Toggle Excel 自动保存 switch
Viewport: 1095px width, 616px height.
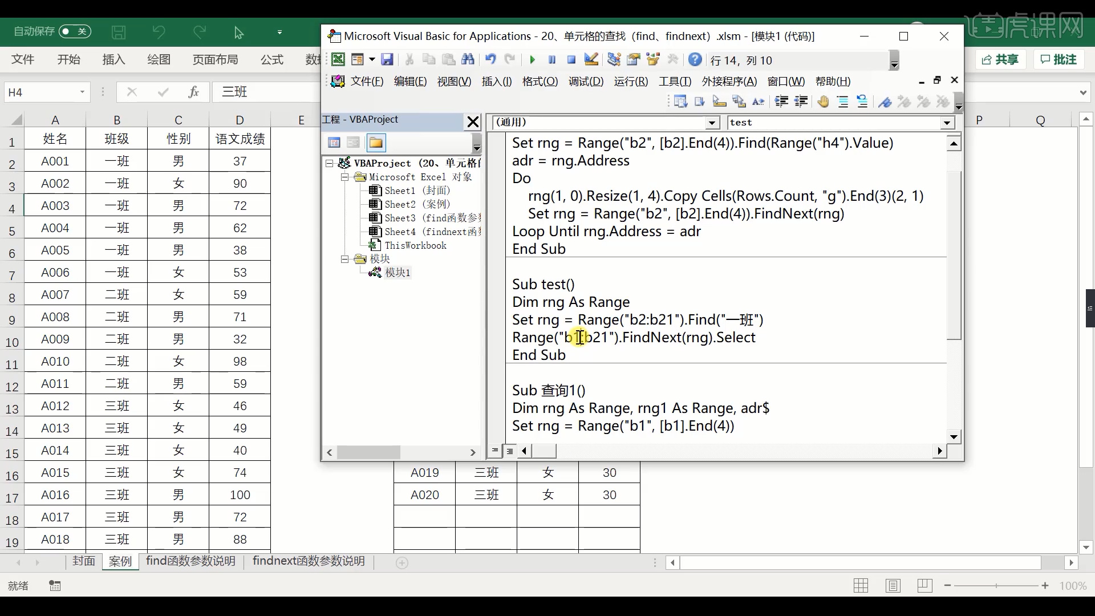click(x=75, y=31)
